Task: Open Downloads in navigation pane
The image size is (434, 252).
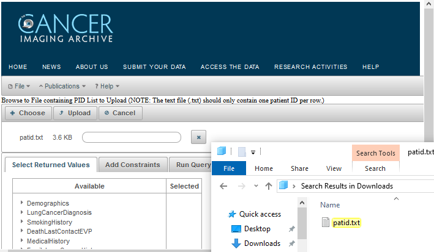Action: (x=262, y=243)
